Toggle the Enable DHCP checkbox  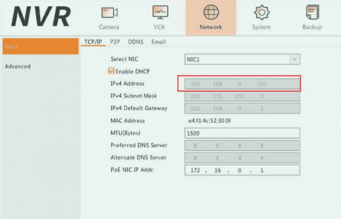[111, 71]
